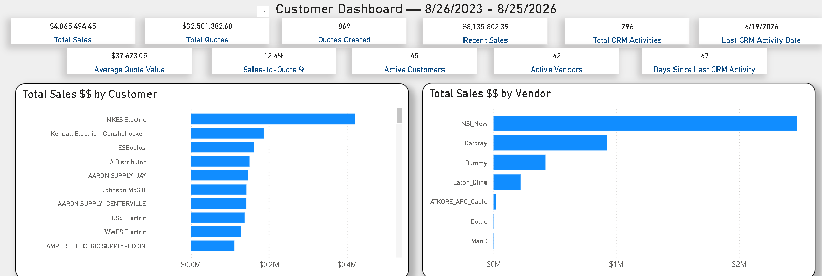822x276 pixels.
Task: Click the AARON SUPPLY-CENTERVILLE bar
Action: click(219, 203)
